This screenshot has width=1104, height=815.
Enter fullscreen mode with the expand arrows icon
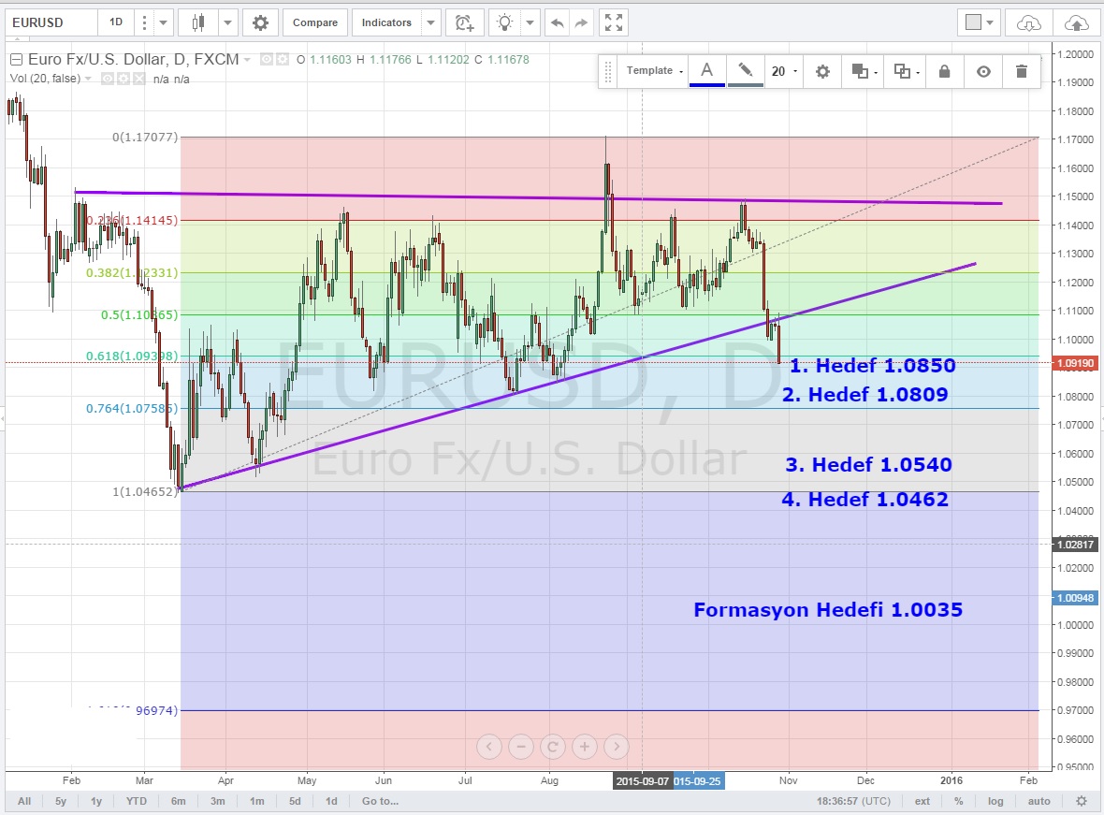[613, 22]
